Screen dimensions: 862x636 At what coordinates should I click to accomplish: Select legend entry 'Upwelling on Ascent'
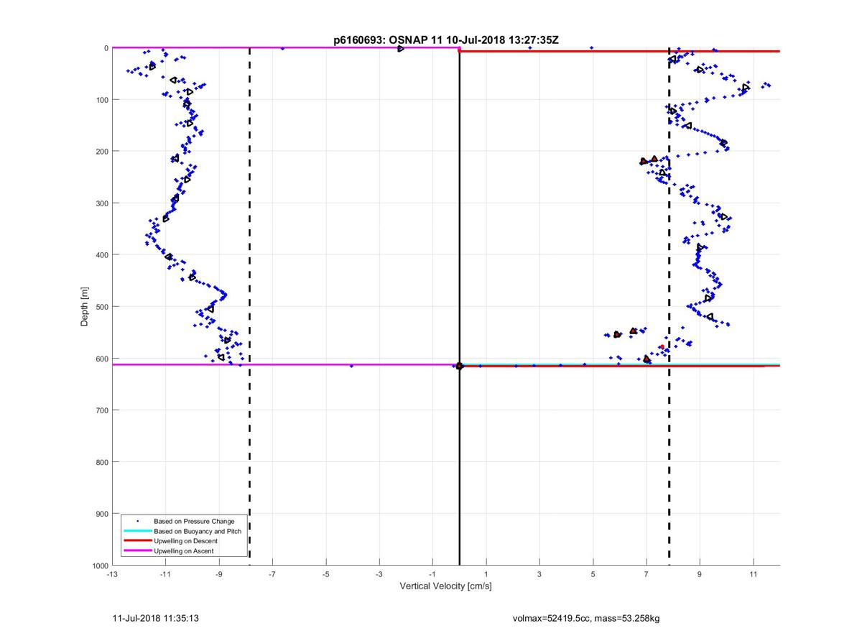tap(184, 550)
